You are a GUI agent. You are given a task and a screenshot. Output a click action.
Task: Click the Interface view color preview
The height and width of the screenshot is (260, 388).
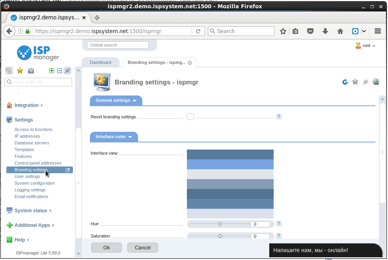pos(230,184)
